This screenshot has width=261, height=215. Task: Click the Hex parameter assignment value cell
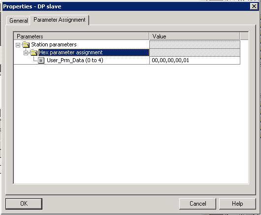(x=195, y=52)
